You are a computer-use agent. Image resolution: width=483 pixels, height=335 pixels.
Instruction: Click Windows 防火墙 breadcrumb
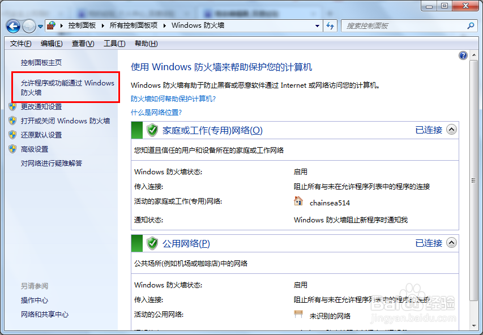point(198,25)
